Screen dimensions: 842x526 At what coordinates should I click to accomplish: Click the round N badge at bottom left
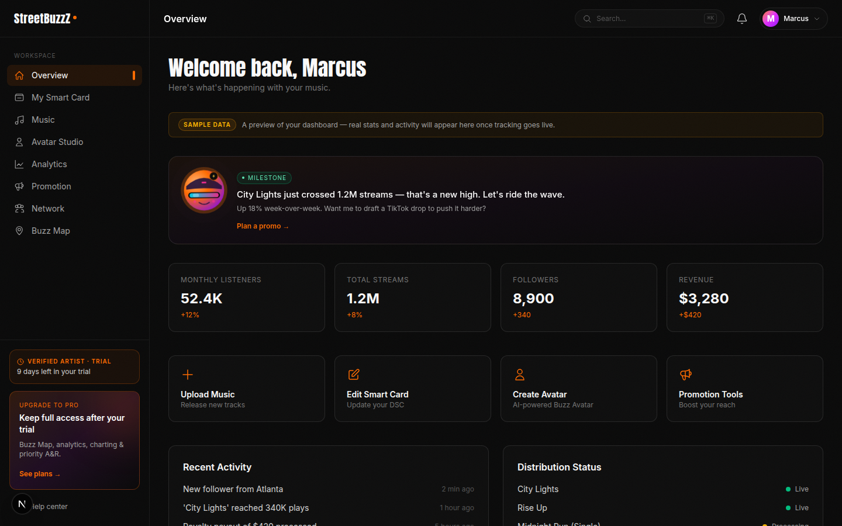coord(22,504)
